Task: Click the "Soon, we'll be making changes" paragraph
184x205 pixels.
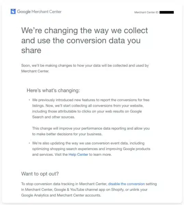Action: pyautogui.click(x=85, y=68)
